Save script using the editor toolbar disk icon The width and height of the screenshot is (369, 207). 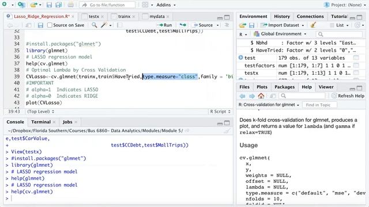pos(40,25)
